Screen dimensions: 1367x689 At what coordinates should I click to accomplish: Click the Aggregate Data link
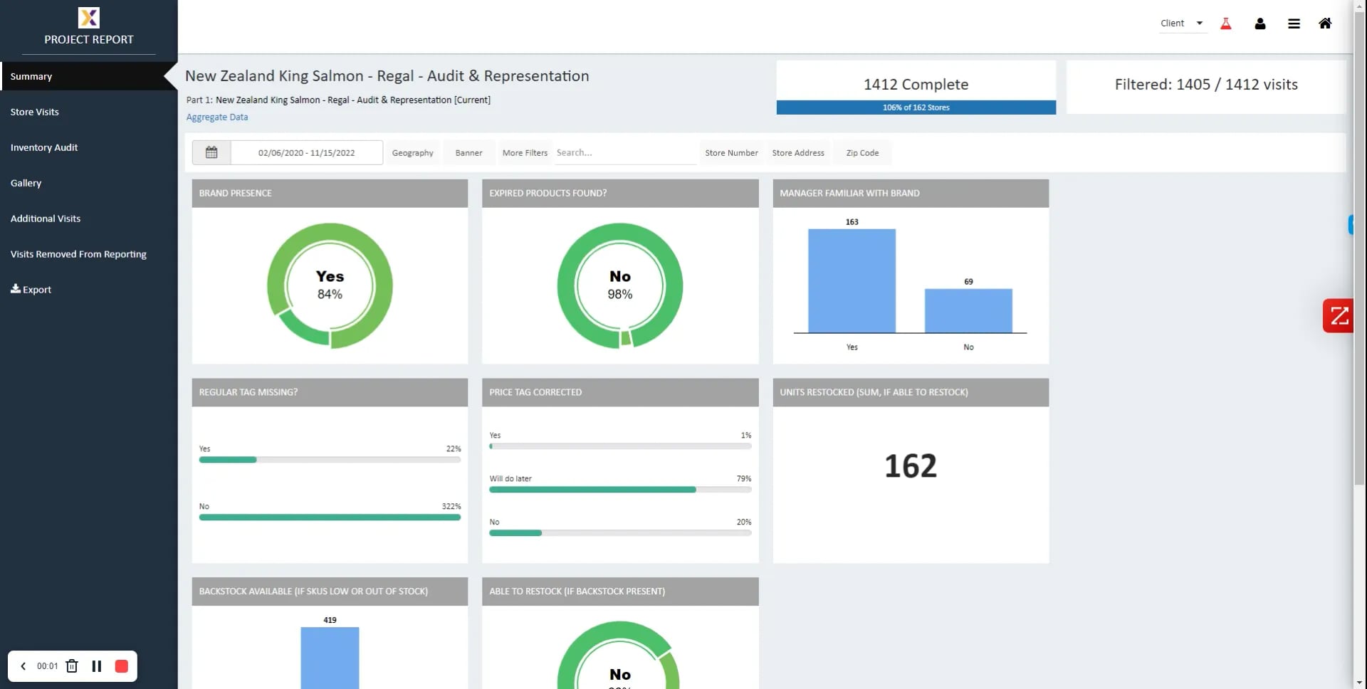click(x=217, y=117)
